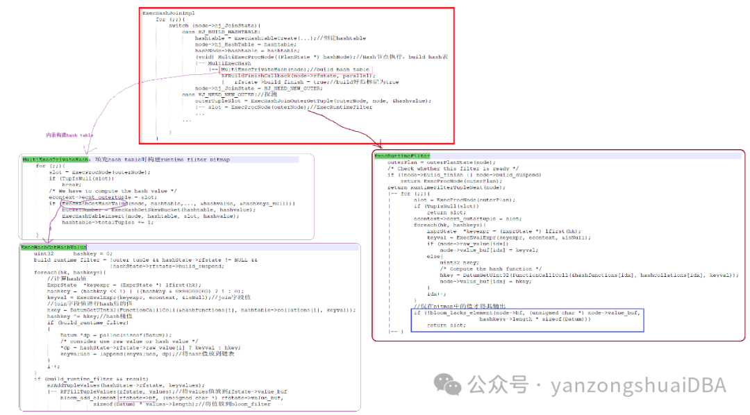Click the 'ExecHashGetSkewBucket(hashtable, hashvalue)' line

pos(159,210)
